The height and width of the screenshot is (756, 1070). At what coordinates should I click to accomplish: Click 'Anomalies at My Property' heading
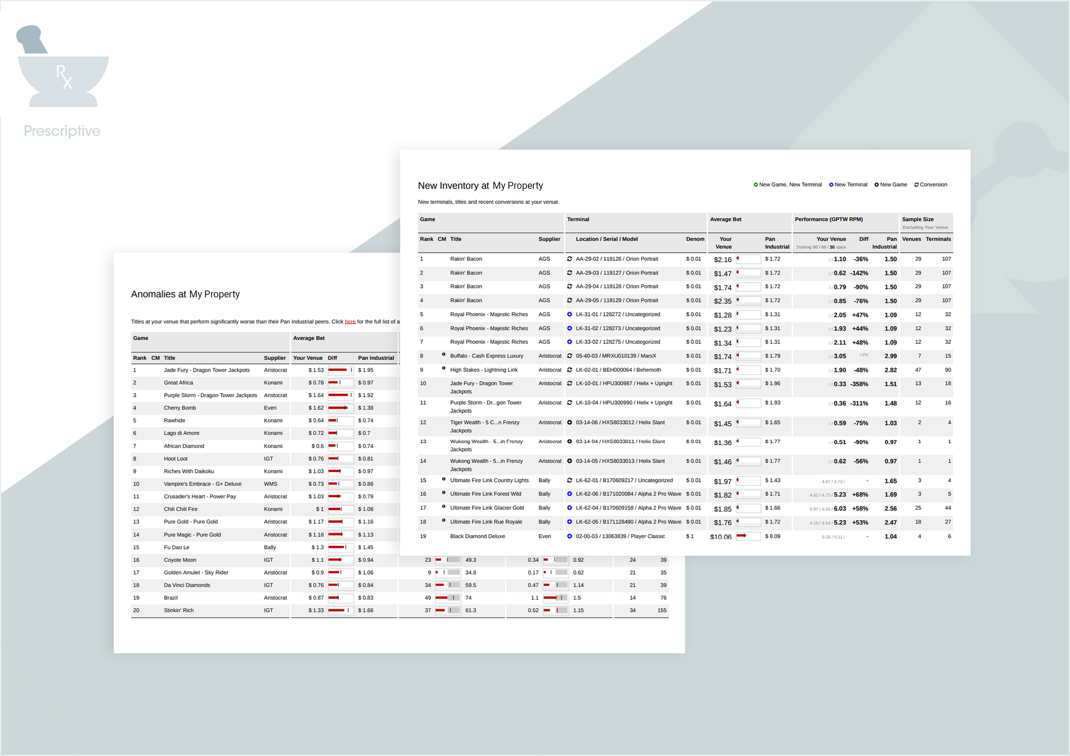[185, 294]
